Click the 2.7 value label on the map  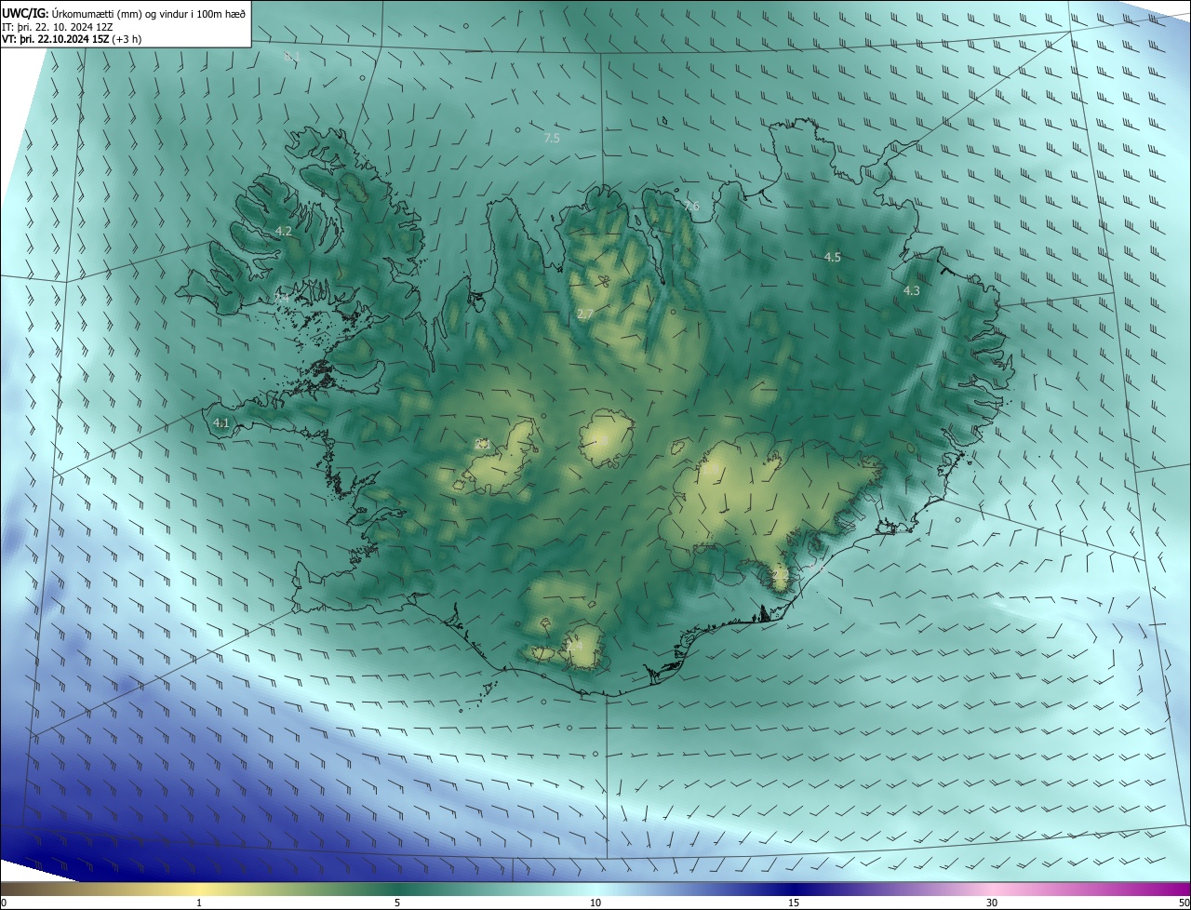[x=585, y=314]
